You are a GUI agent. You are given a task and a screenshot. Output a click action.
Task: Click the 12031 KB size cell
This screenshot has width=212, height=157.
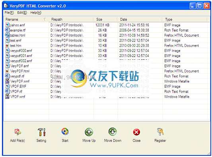click(x=102, y=25)
